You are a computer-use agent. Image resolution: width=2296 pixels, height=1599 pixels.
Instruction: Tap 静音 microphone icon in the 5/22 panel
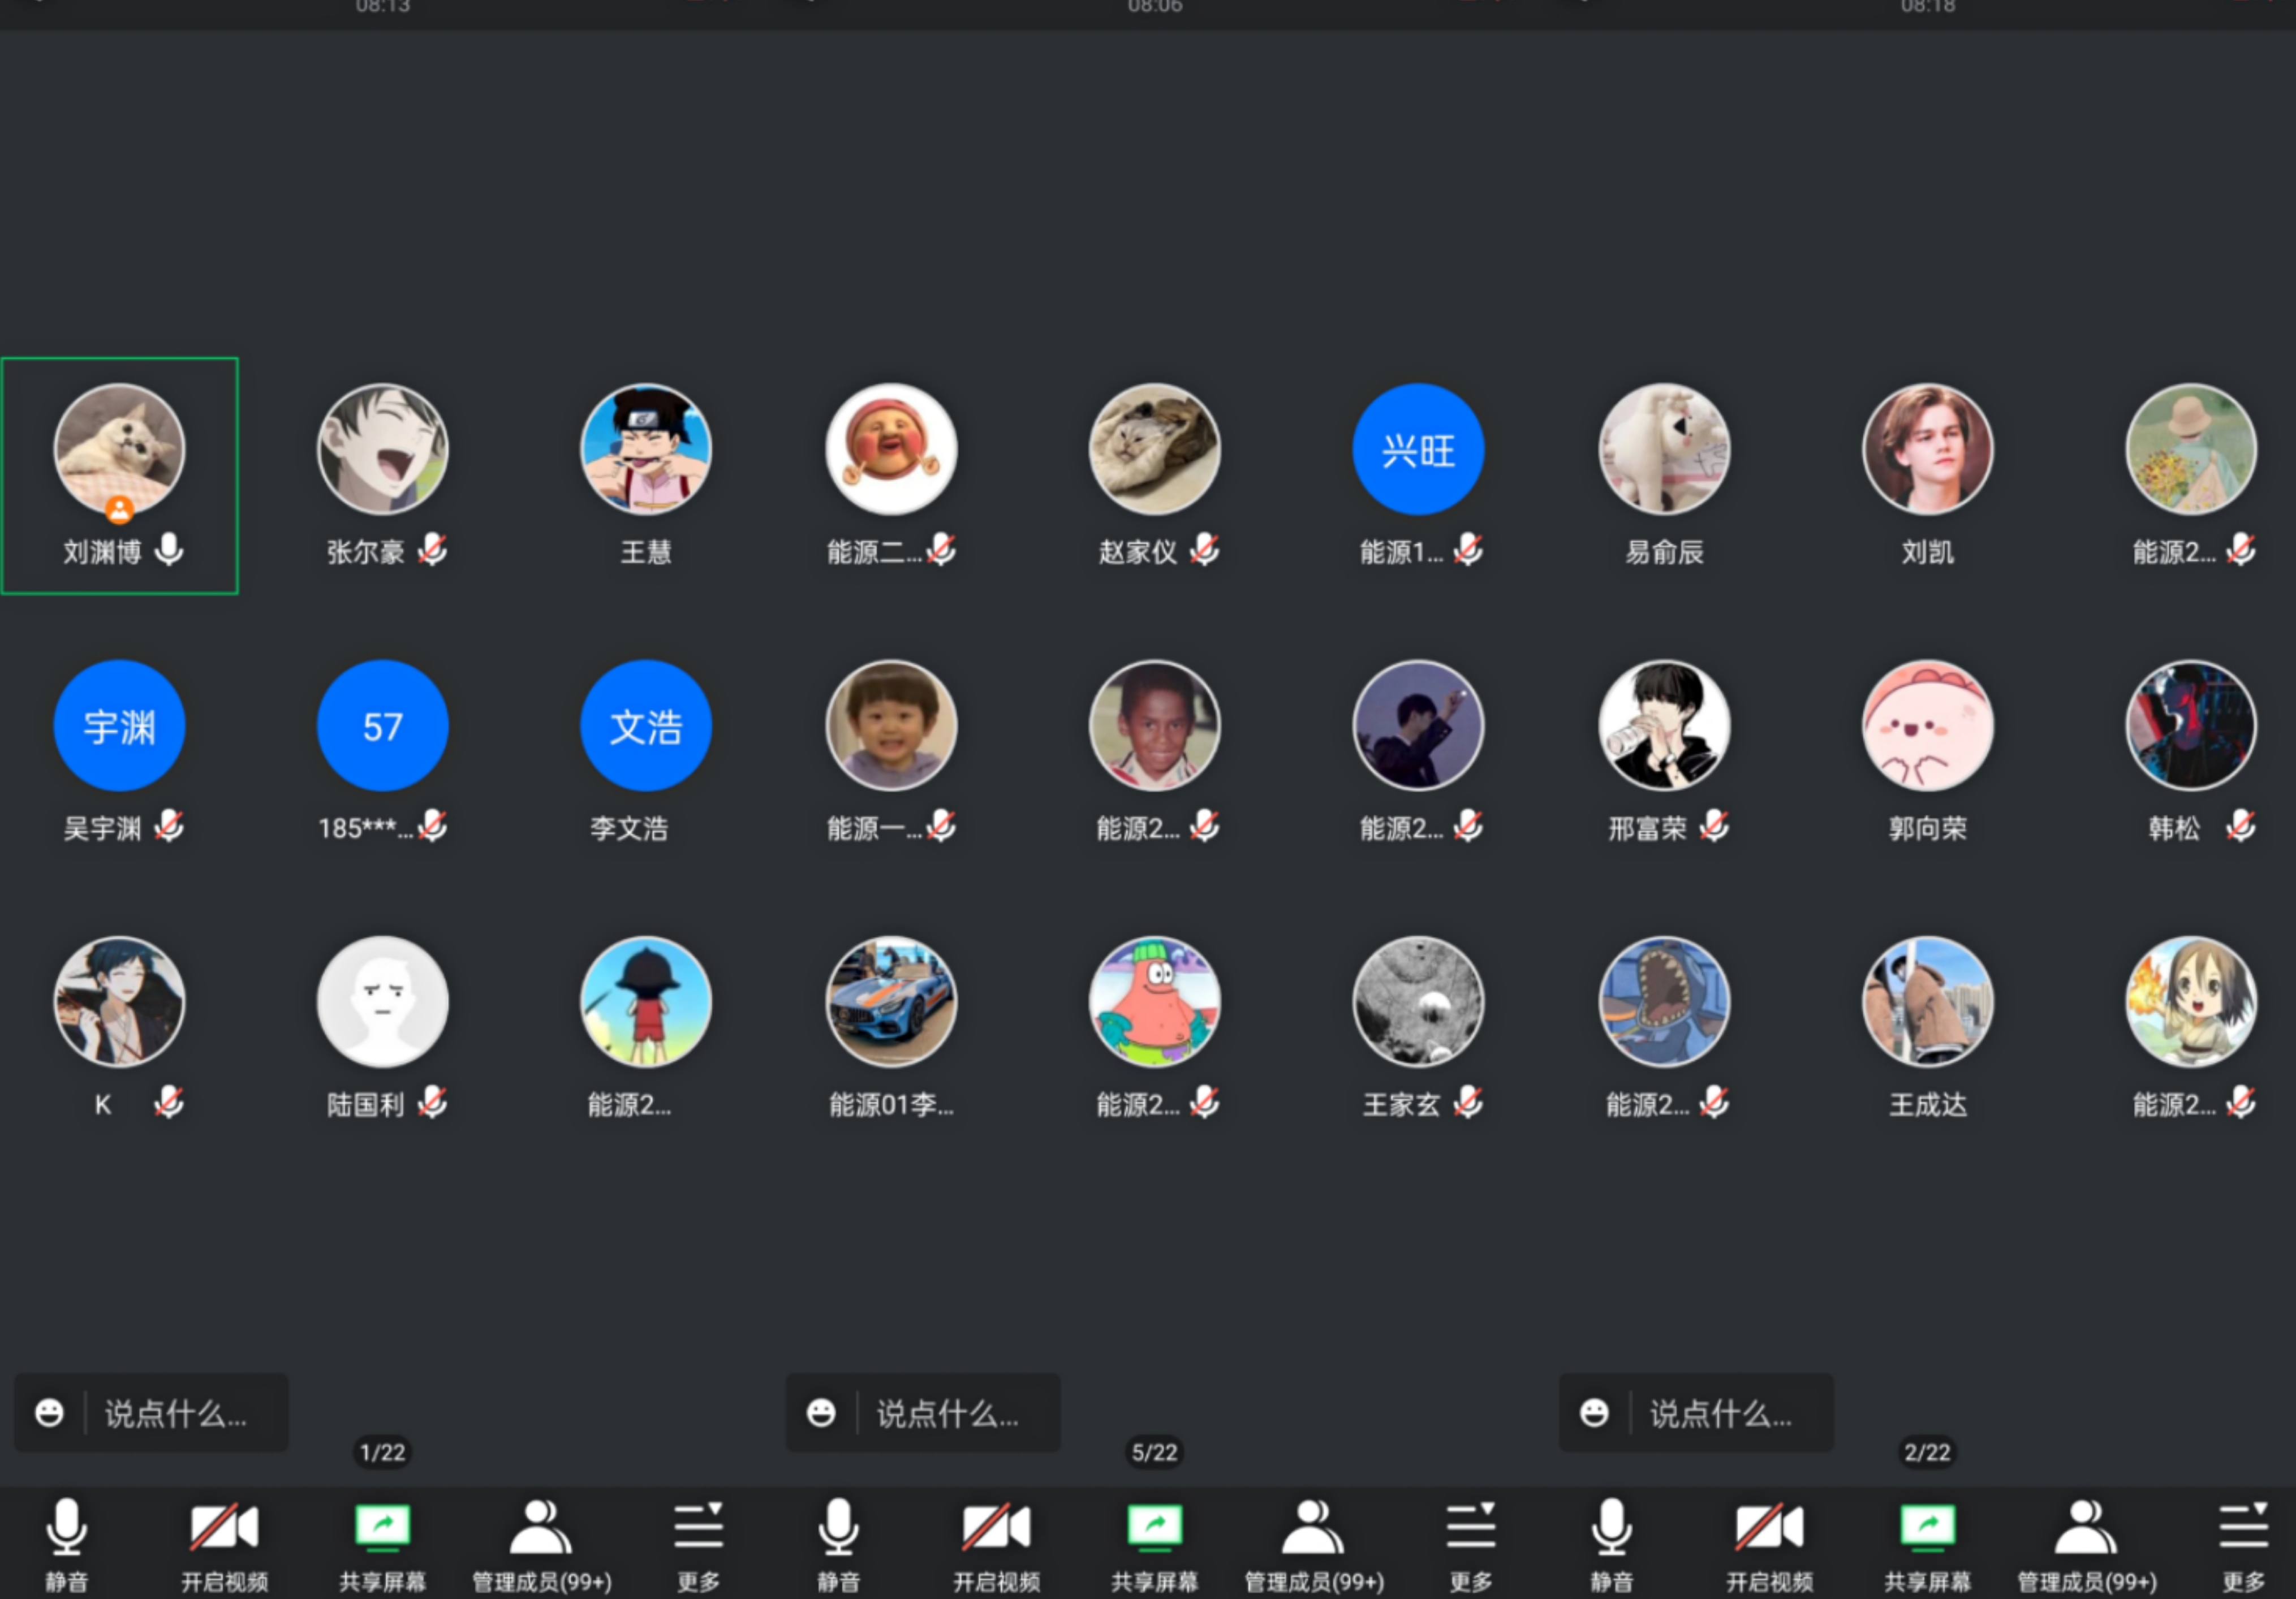point(838,1527)
